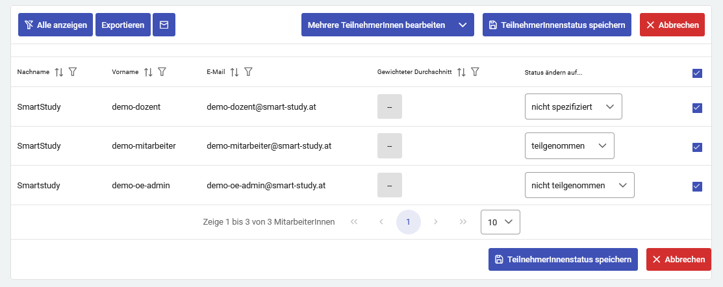Open filter for E-Mail column
Screen dimensions: 723x287
[x=248, y=72]
